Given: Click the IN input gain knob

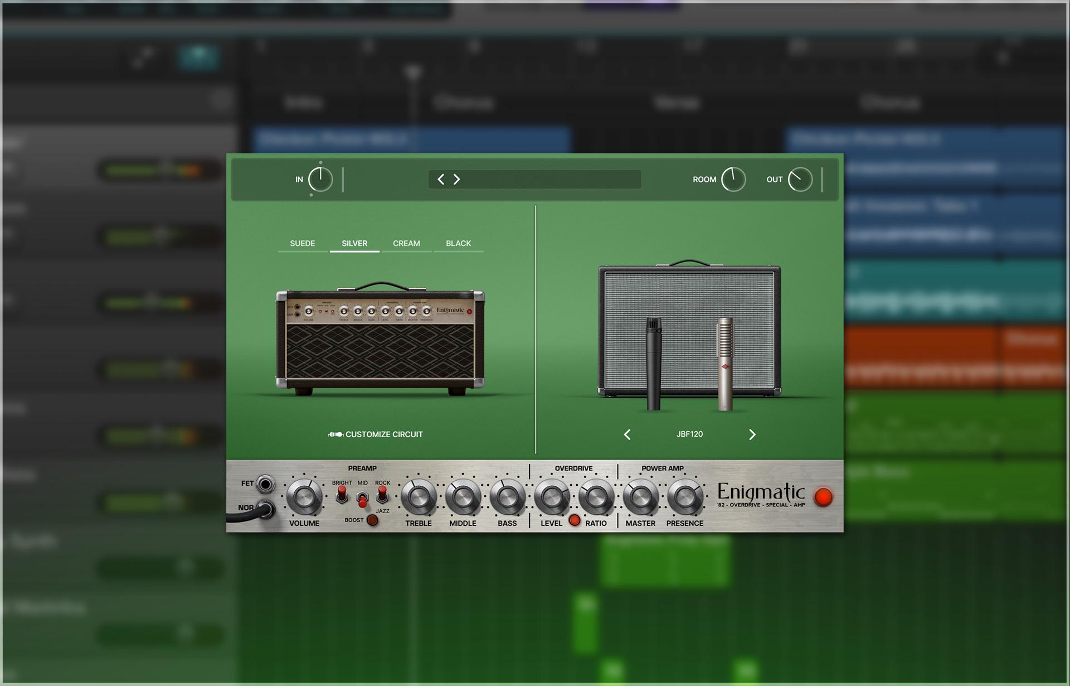Looking at the screenshot, I should (x=320, y=180).
